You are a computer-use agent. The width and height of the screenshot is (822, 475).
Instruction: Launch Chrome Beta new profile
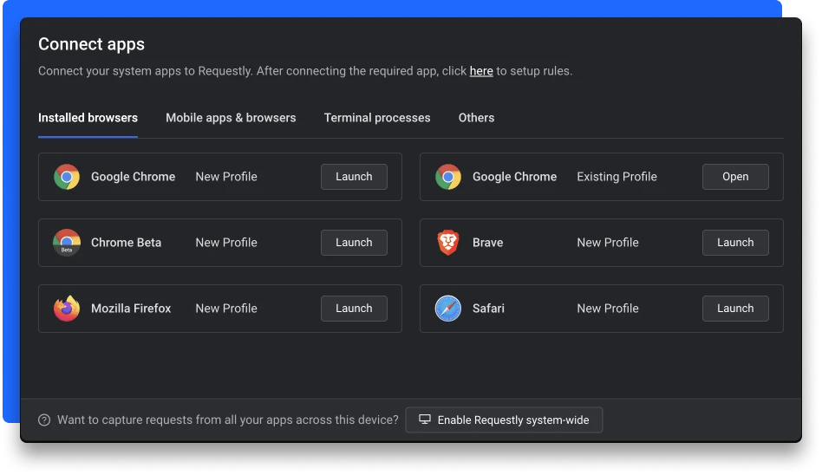tap(354, 243)
